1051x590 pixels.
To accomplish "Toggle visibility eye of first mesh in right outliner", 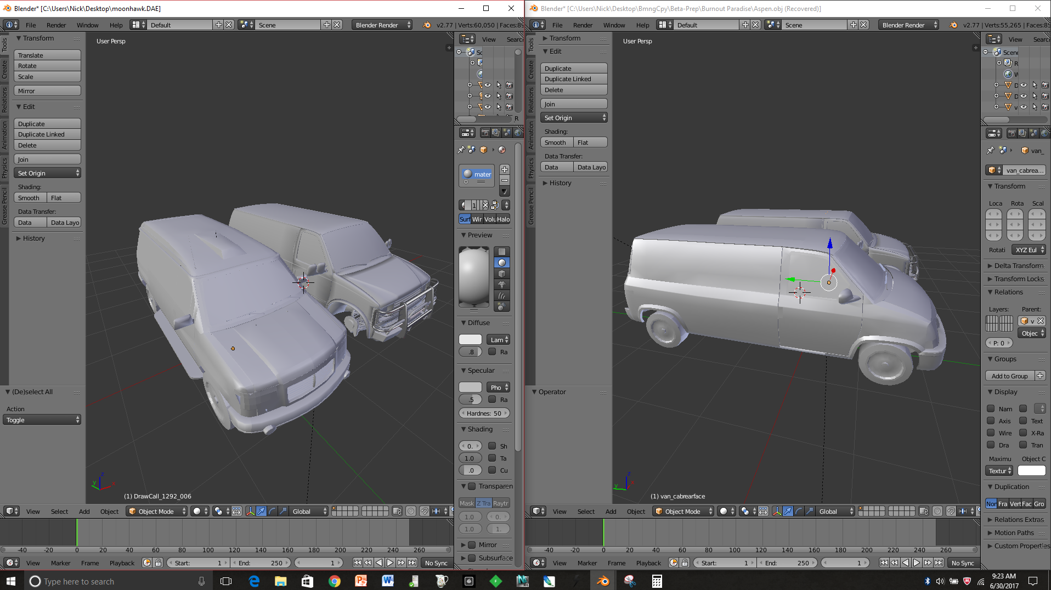I will coord(1024,85).
